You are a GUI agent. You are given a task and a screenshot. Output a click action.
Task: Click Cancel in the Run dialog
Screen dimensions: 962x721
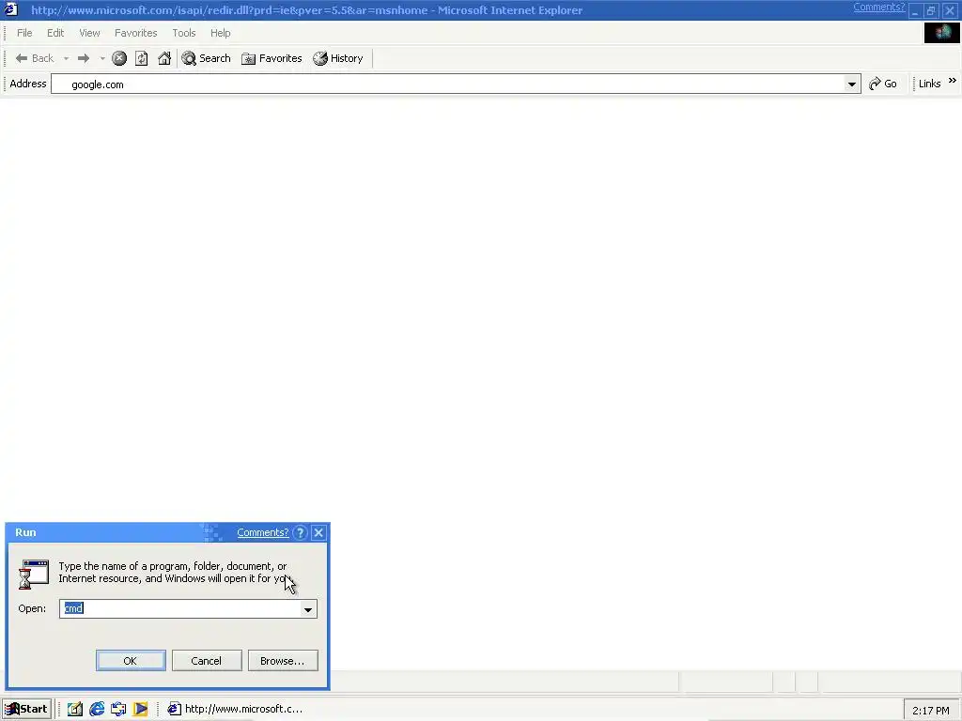pos(207,661)
